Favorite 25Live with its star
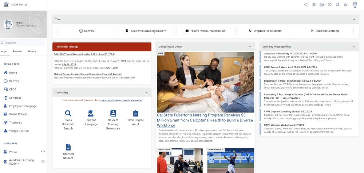Image resolution: width=364 pixels, height=173 pixels. pyautogui.click(x=43, y=152)
